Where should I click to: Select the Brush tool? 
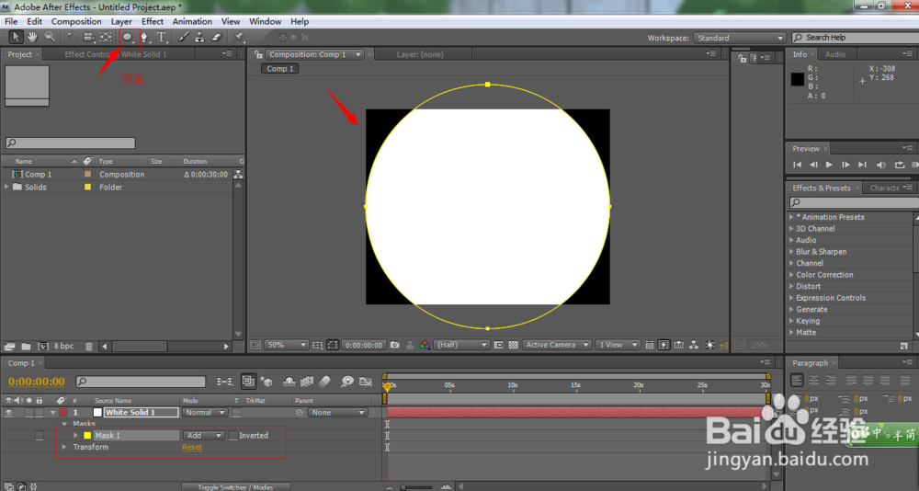184,37
